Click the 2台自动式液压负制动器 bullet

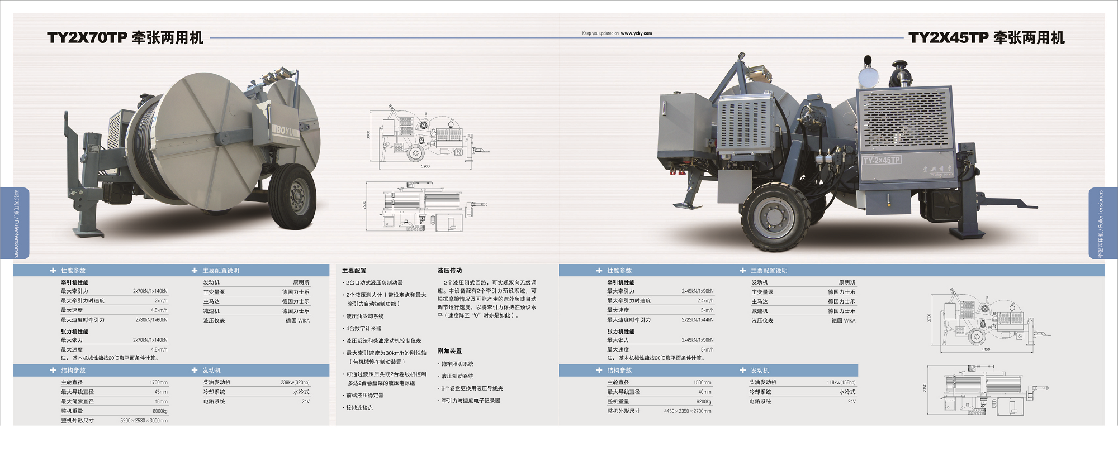[x=372, y=283]
